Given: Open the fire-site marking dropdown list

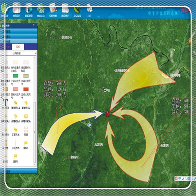Looking at the screenshot, I should pyautogui.click(x=21, y=53).
